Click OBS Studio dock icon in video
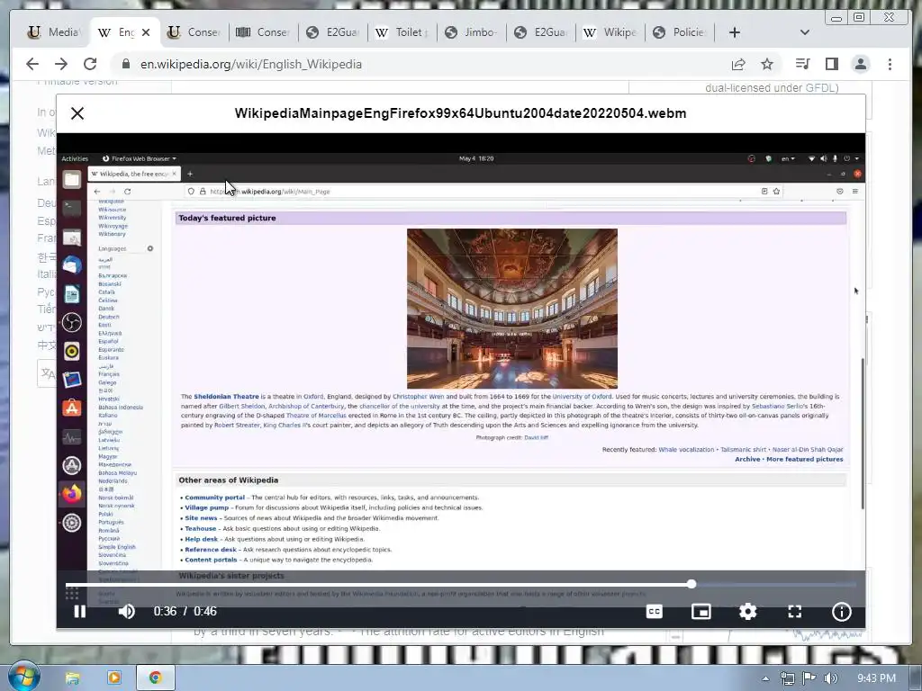The width and height of the screenshot is (922, 691). (72, 323)
